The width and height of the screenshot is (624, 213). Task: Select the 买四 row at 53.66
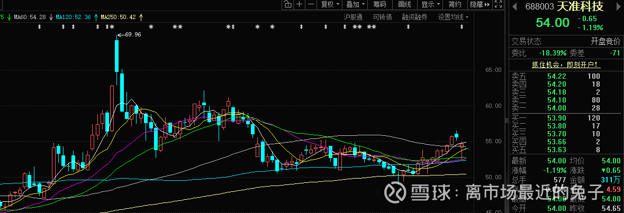[x=566, y=142]
